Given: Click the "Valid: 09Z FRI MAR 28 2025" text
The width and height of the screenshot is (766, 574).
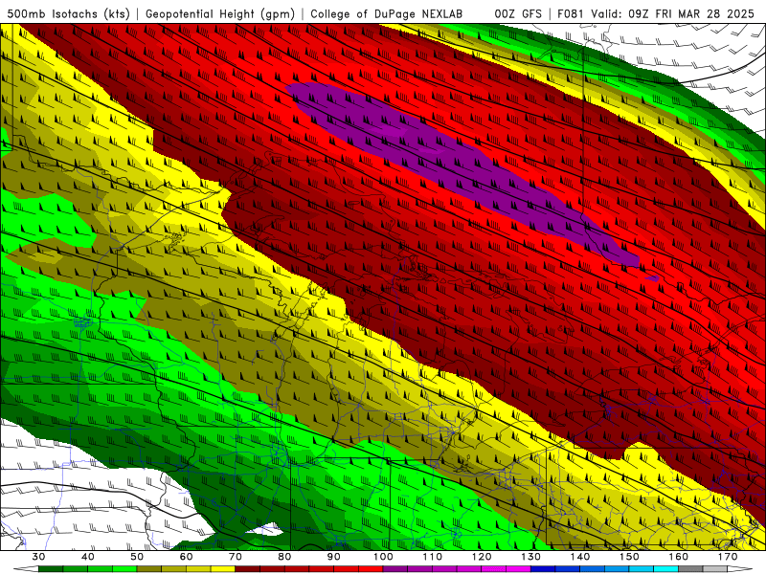Looking at the screenshot, I should [672, 13].
